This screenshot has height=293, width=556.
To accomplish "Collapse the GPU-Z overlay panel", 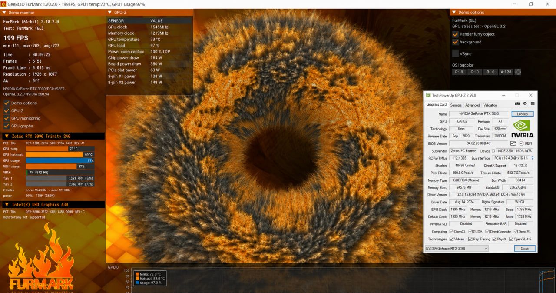I will point(110,13).
